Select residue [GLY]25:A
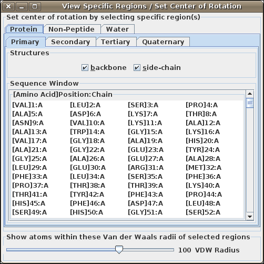 29,159
